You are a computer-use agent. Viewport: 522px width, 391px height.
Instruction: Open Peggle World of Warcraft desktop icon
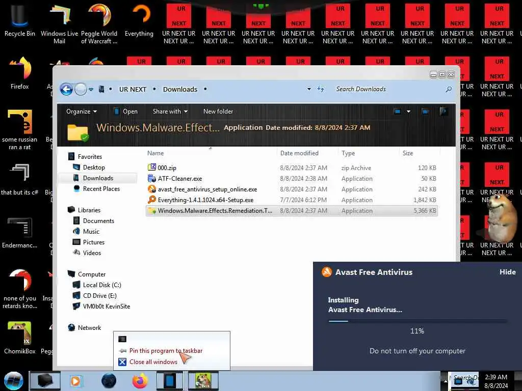(x=99, y=23)
